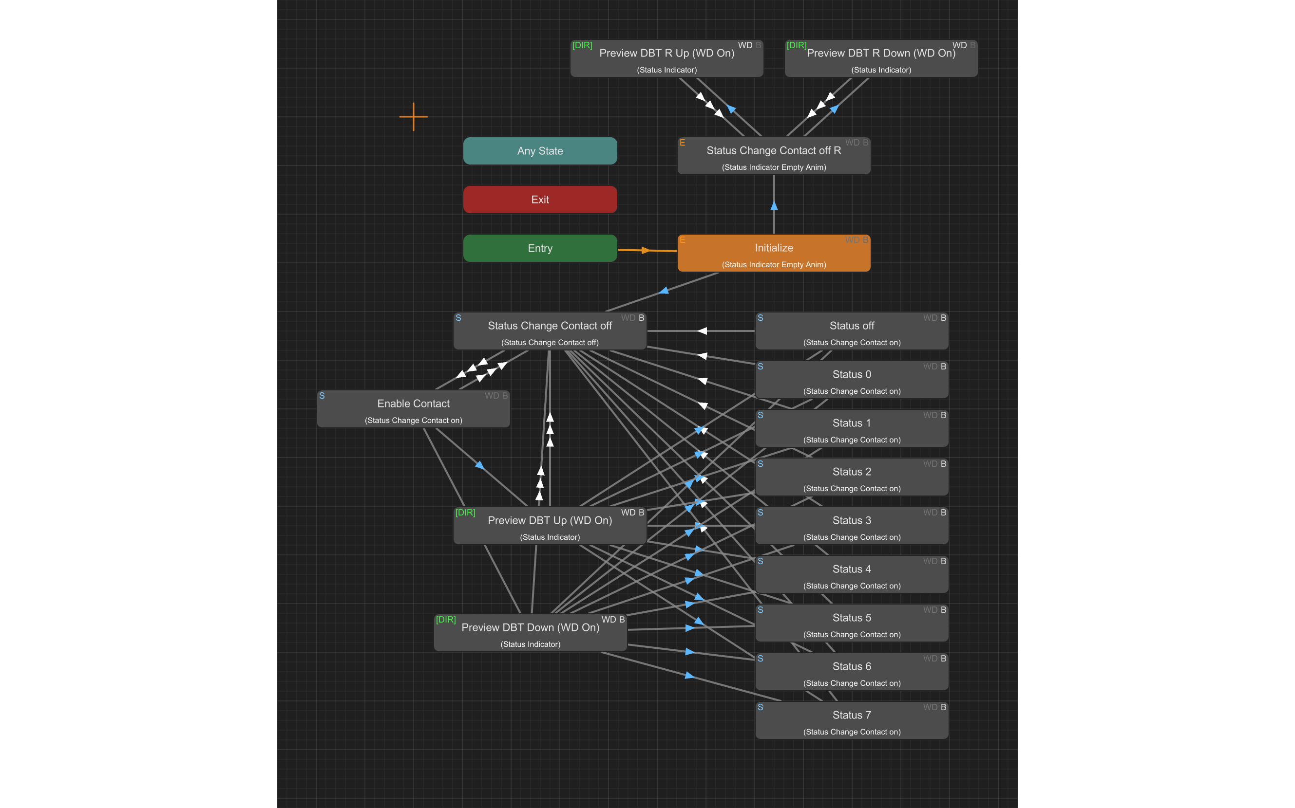Select Preview DBT Down (WD On) node
1295x808 pixels.
click(530, 633)
